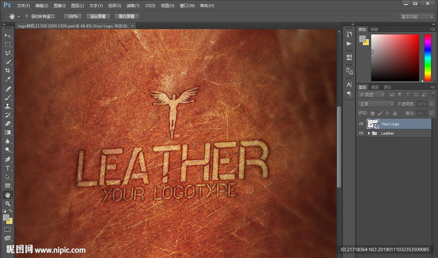The width and height of the screenshot is (438, 258).
Task: Switch to the 色板 swatches tab
Action: [x=375, y=29]
